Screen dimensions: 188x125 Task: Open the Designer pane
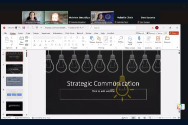point(167,39)
